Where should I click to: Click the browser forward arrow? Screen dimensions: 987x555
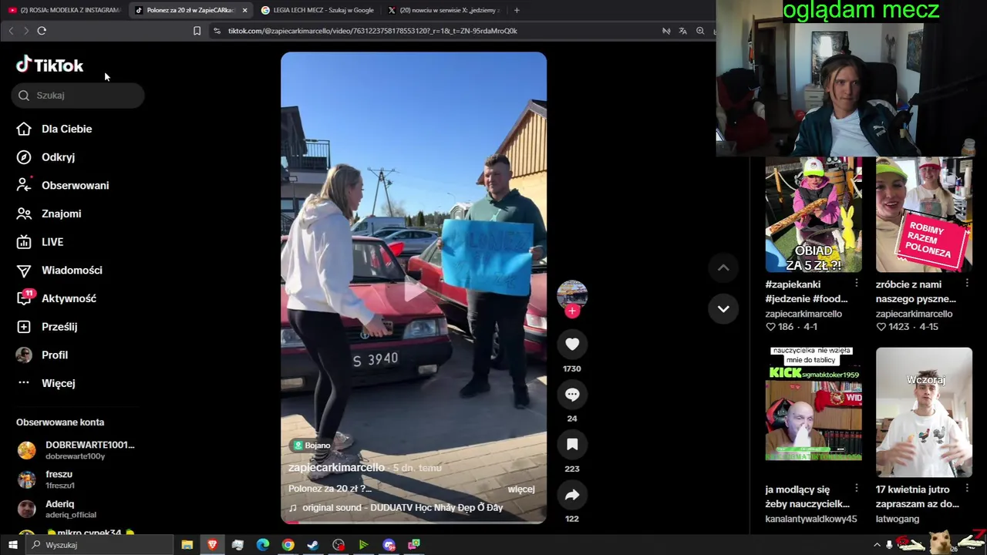coord(25,31)
